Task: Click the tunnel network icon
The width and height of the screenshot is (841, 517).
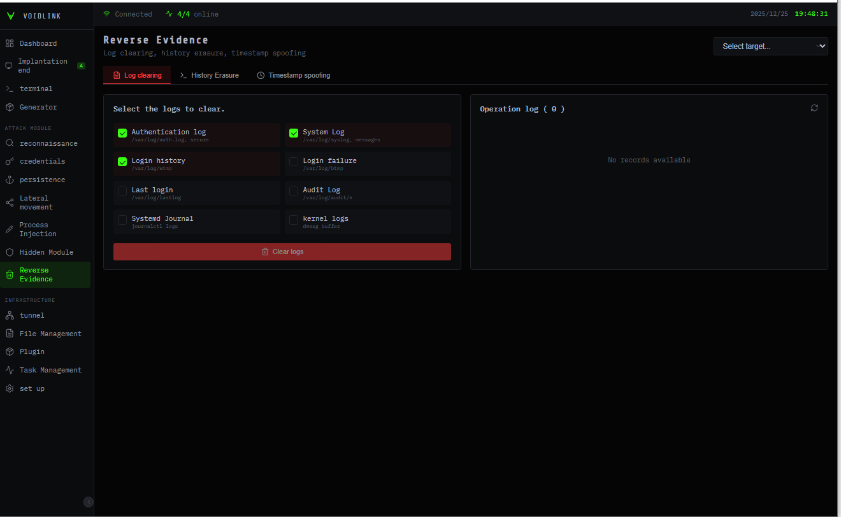Action: [9, 315]
